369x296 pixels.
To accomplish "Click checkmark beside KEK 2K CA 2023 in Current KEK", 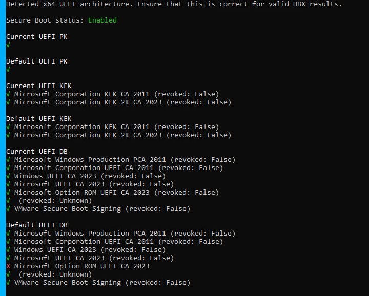I will [x=8, y=102].
